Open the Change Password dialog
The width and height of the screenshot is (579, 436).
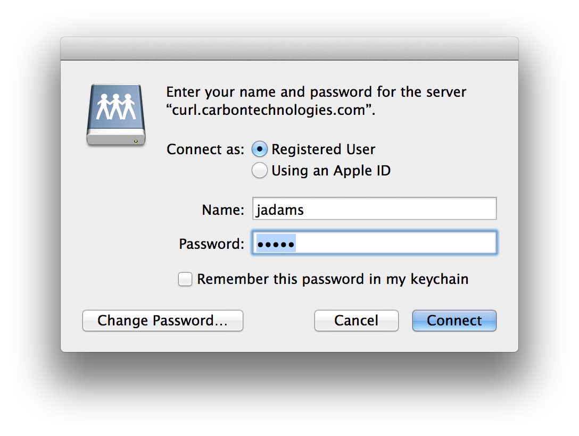(x=162, y=321)
